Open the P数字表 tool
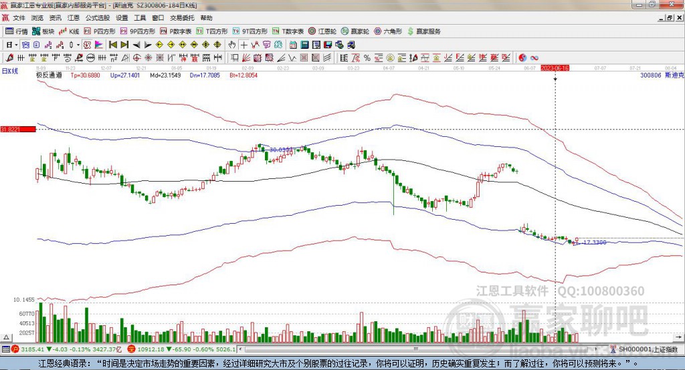Screen dimensions: 685x370 point(176,31)
